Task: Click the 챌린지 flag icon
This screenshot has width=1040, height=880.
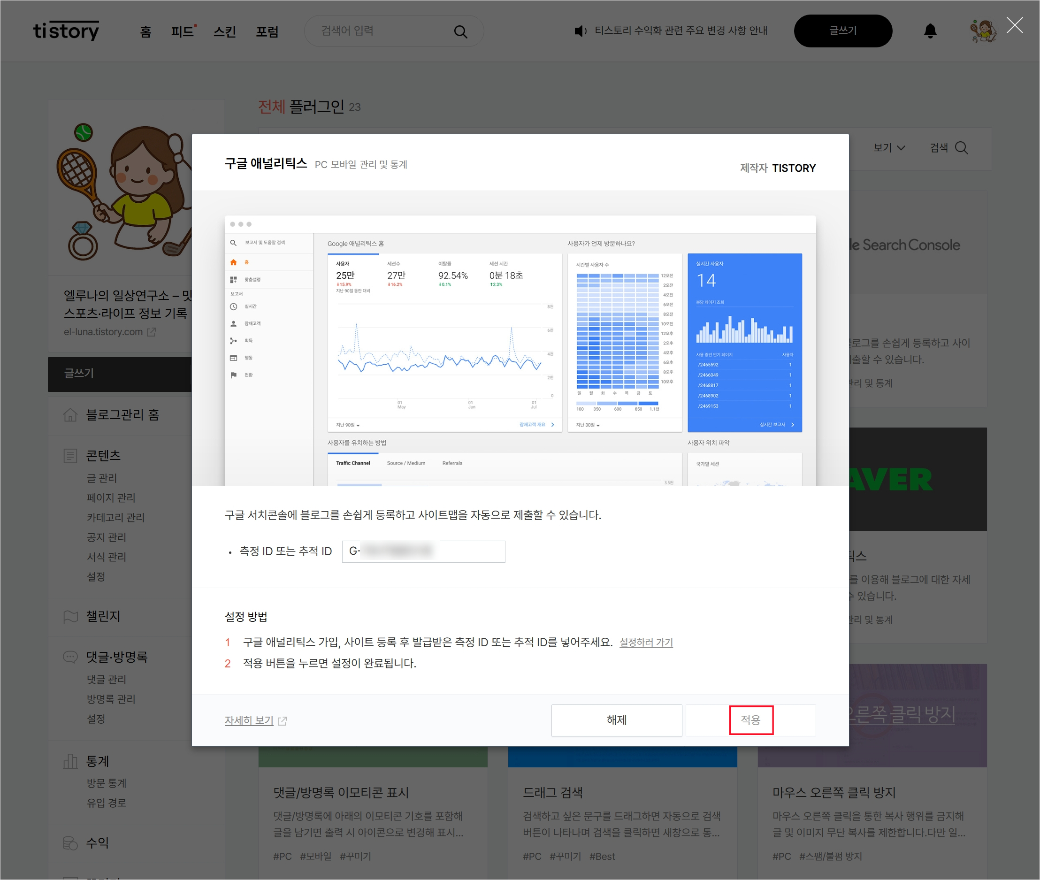Action: coord(70,617)
